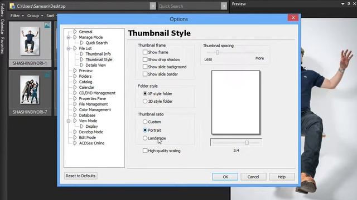This screenshot has width=357, height=200.
Task: Tick Show slide border checkbox
Action: 145,74
